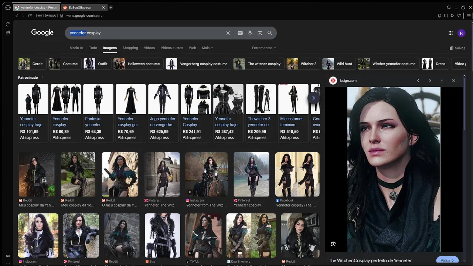Image resolution: width=473 pixels, height=266 pixels.
Task: Open br.ign.com source in preview header
Action: pos(343,81)
